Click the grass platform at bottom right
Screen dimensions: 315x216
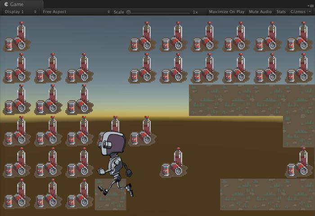tap(267, 194)
